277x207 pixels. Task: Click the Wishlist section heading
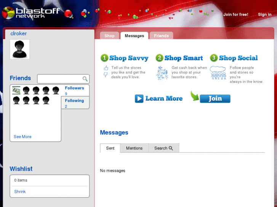21,169
